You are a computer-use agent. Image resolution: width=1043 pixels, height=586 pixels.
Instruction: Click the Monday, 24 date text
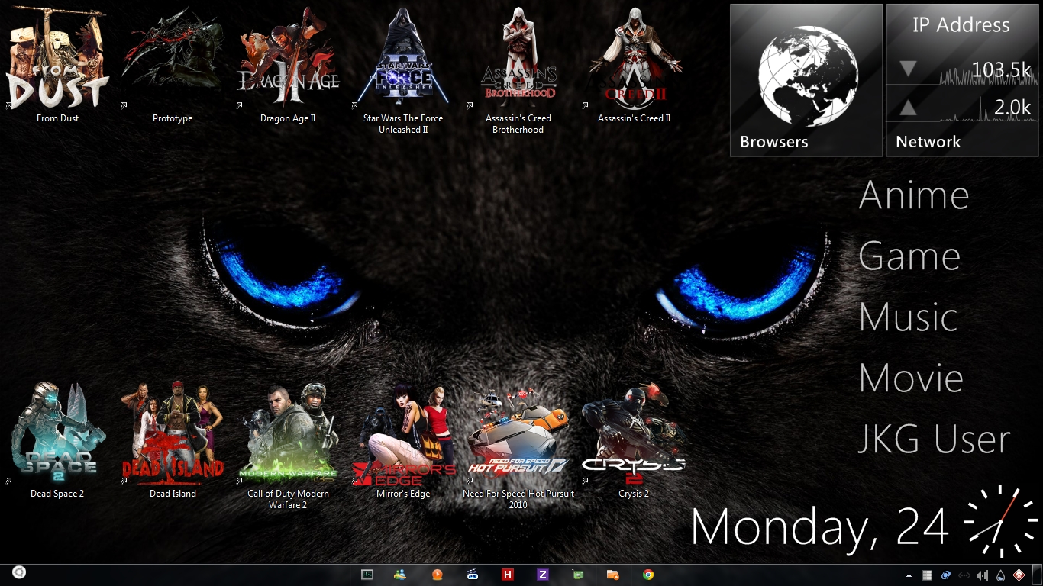point(820,526)
